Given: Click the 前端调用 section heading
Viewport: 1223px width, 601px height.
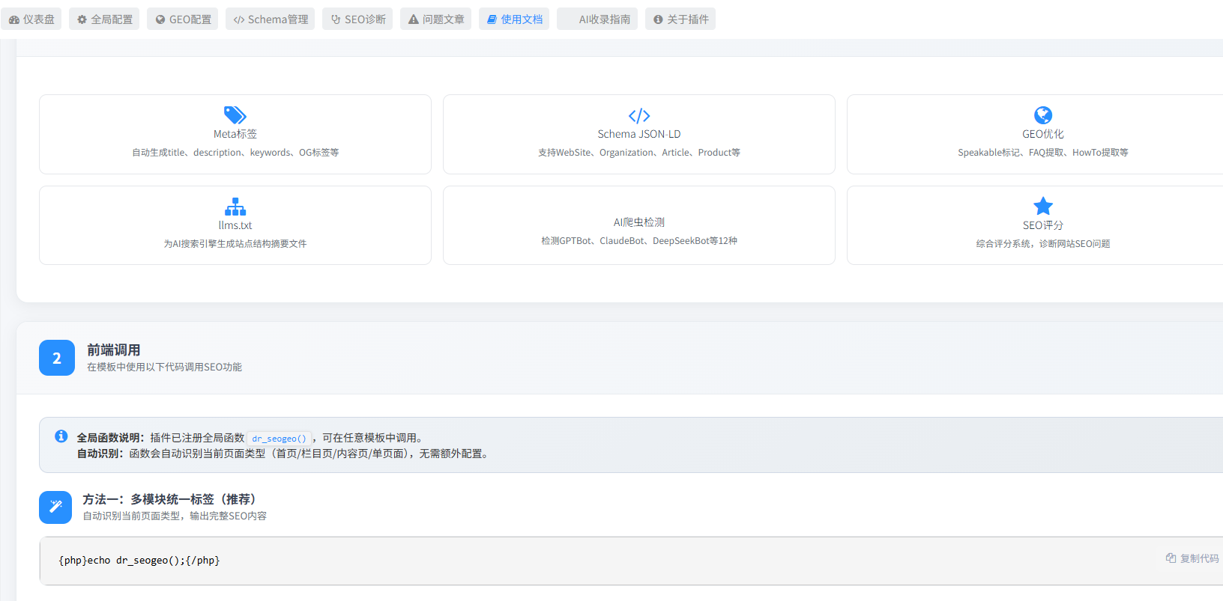Looking at the screenshot, I should [x=114, y=350].
